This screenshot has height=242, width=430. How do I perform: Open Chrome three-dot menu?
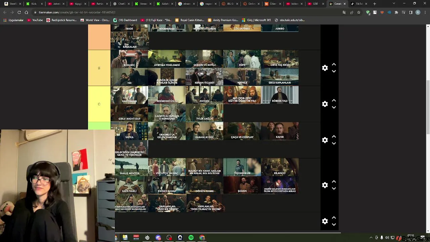click(425, 12)
